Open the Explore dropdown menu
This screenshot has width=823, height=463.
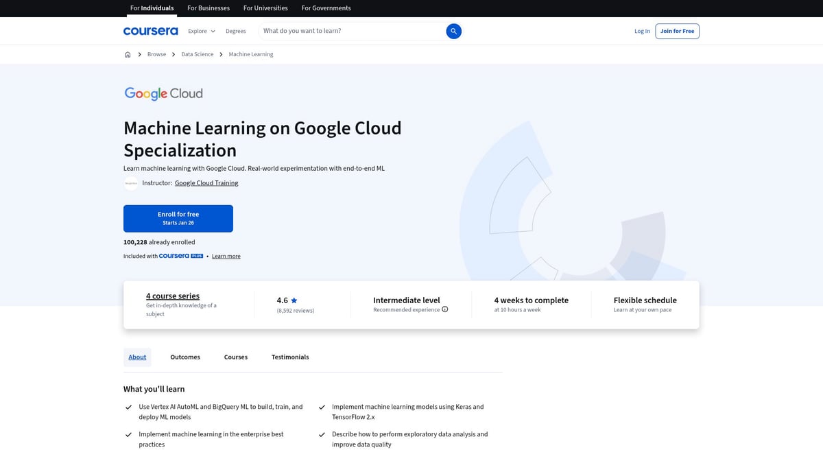tap(202, 31)
